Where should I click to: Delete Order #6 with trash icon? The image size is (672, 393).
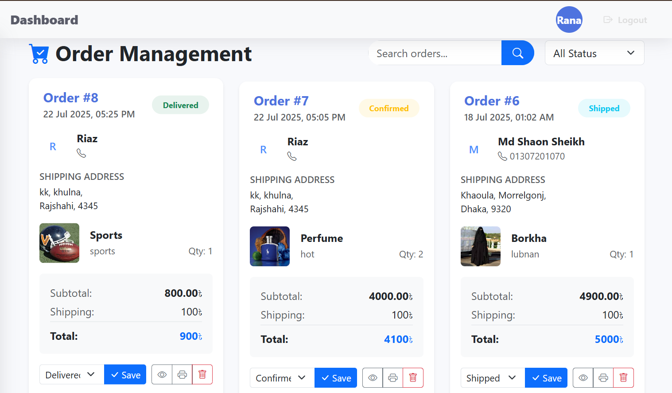click(623, 377)
